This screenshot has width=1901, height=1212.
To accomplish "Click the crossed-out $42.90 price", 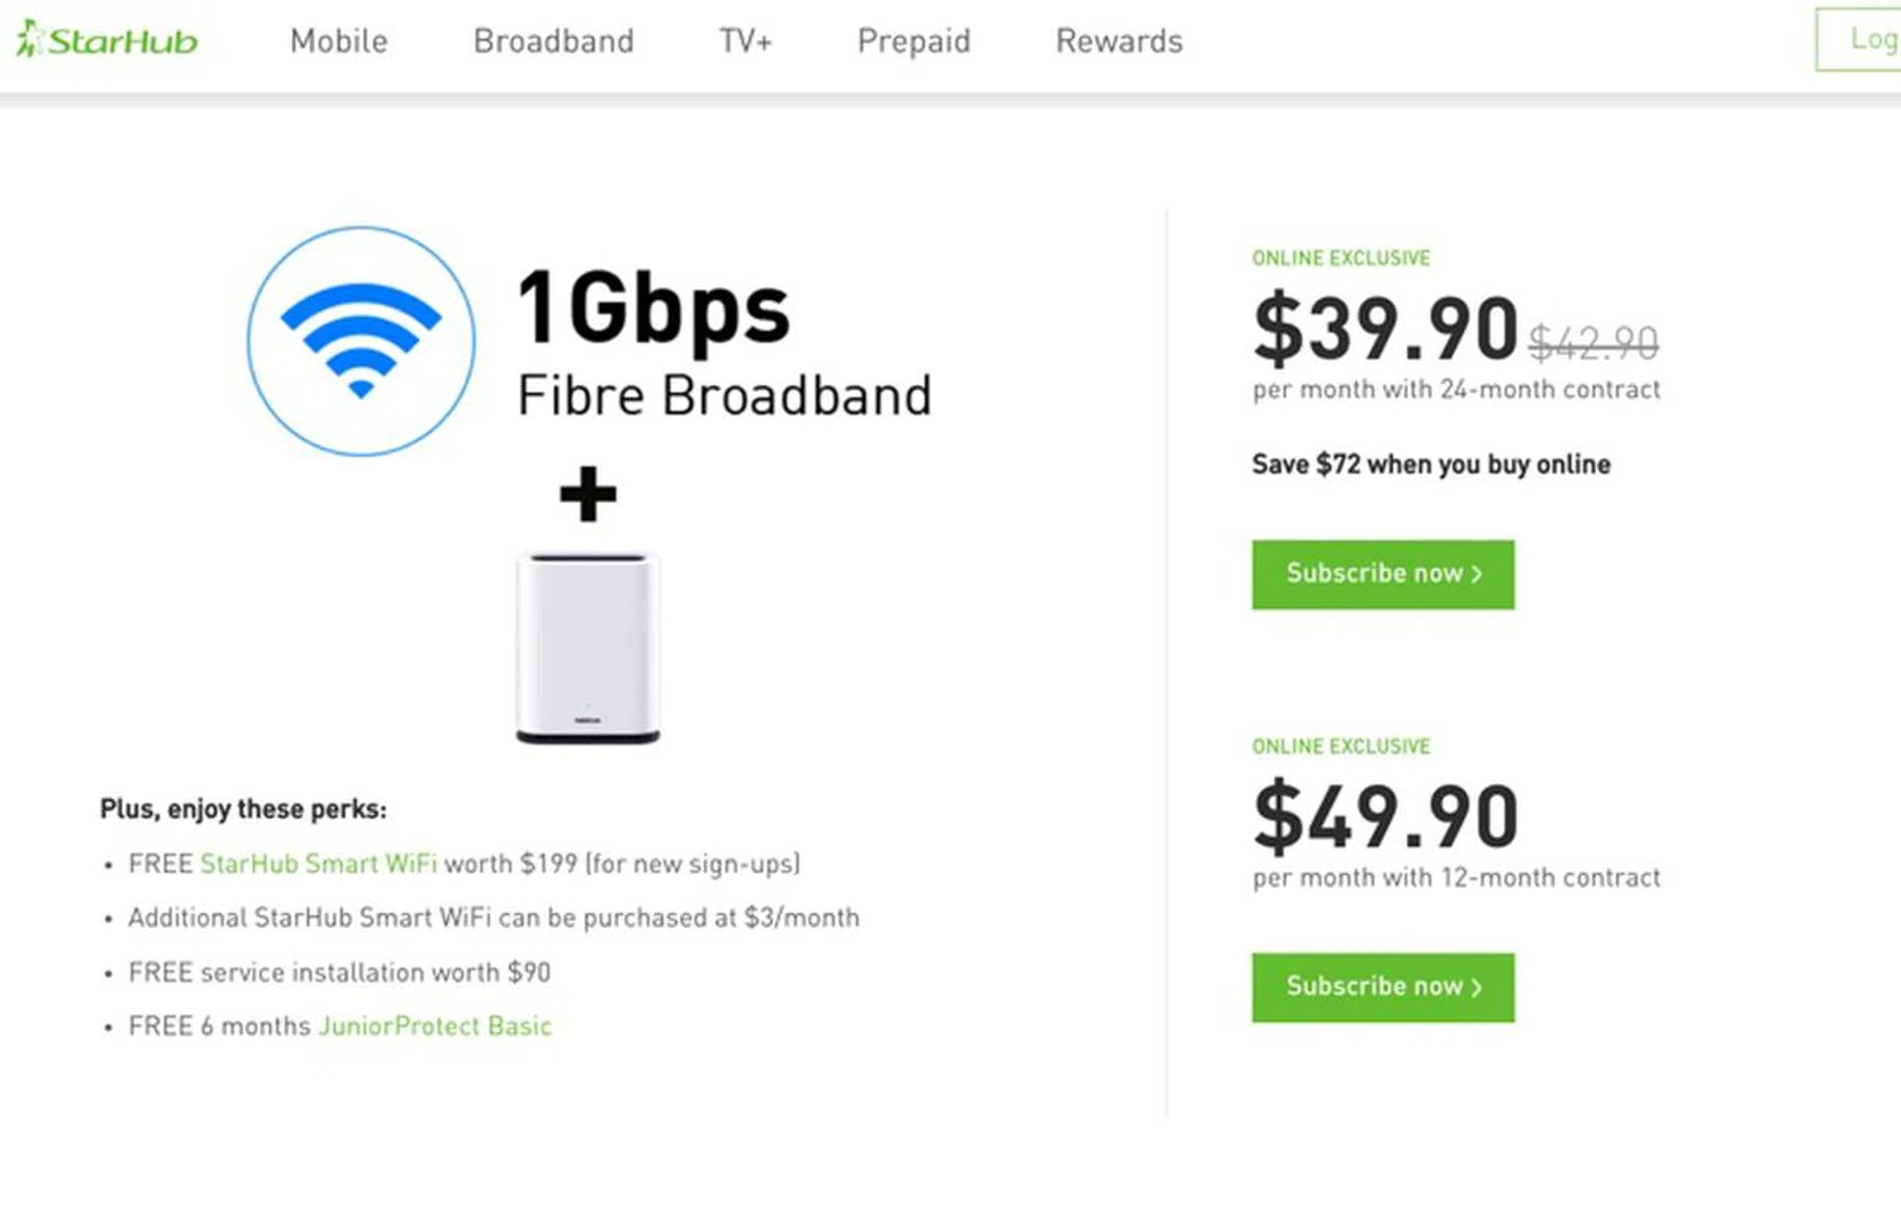I will [1593, 344].
